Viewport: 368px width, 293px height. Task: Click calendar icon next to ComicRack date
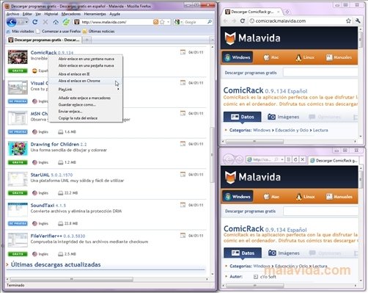[x=183, y=52]
